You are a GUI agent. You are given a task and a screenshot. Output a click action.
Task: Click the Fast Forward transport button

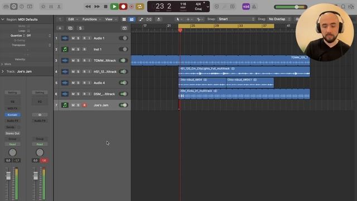click(x=97, y=7)
